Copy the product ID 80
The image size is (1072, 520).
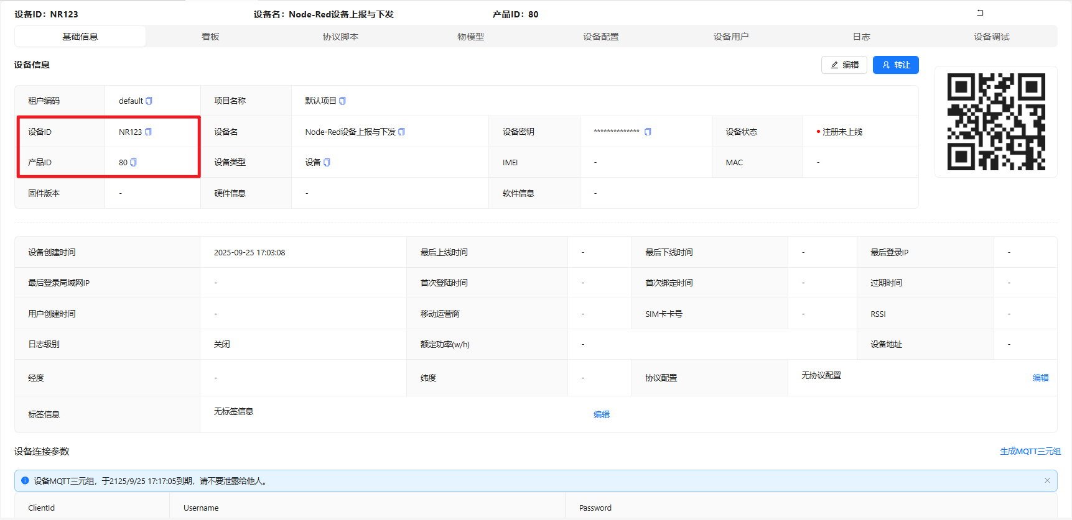133,162
